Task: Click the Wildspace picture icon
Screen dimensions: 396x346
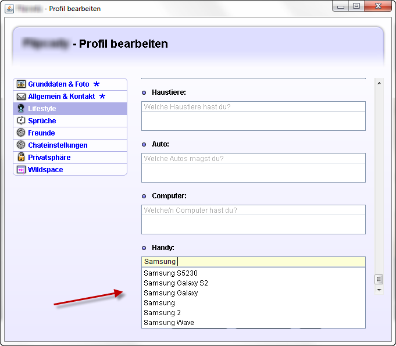Action: (21, 170)
